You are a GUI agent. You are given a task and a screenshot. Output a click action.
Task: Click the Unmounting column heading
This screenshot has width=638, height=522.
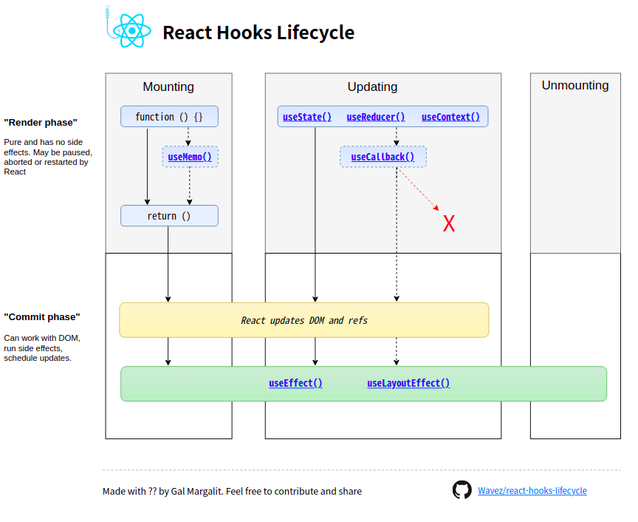(575, 85)
